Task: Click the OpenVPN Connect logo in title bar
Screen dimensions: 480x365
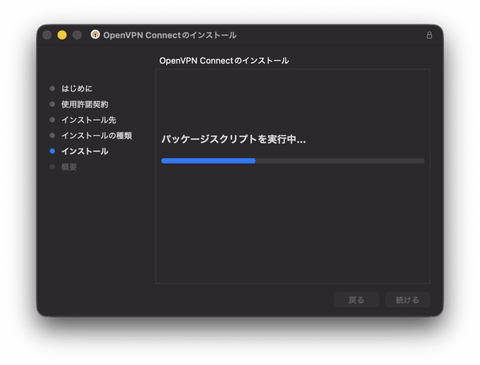Action: [95, 35]
